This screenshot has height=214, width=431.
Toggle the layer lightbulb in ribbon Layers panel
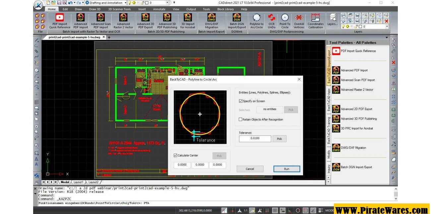343,27
